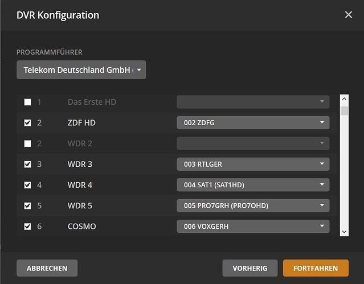The height and width of the screenshot is (284, 364).
Task: Open the 002 ZDFG mapping dropdown
Action: coord(253,122)
